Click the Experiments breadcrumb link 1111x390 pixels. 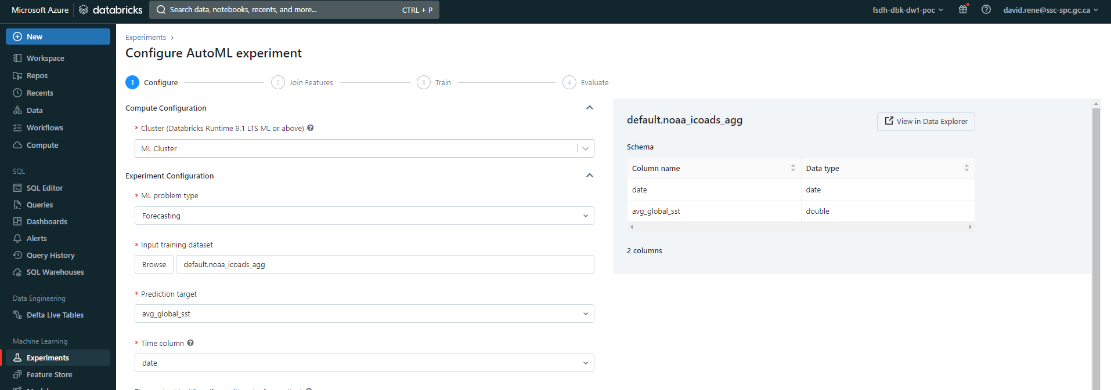[x=146, y=37]
